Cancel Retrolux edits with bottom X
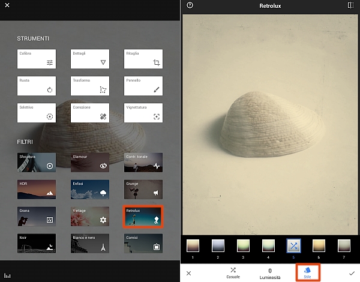Screen dimensions: 360x282 coord(189,273)
